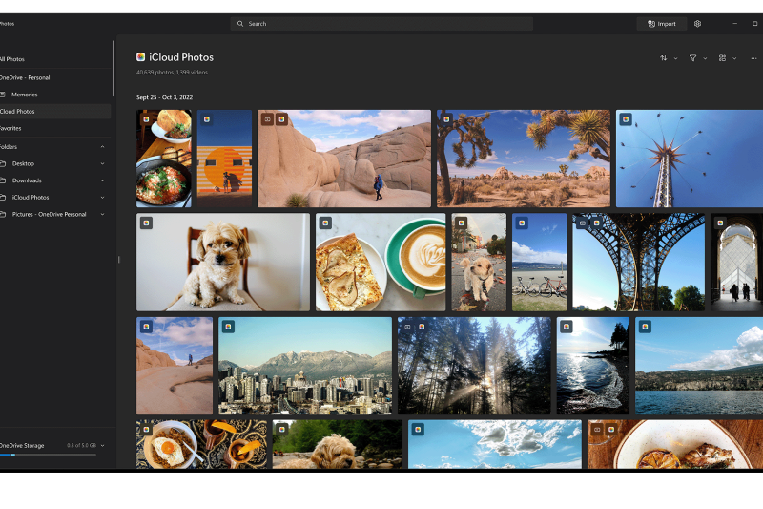Open the swing ride tower photo
This screenshot has height=509, width=763.
click(690, 159)
